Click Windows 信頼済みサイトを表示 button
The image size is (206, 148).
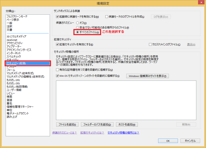148,76
